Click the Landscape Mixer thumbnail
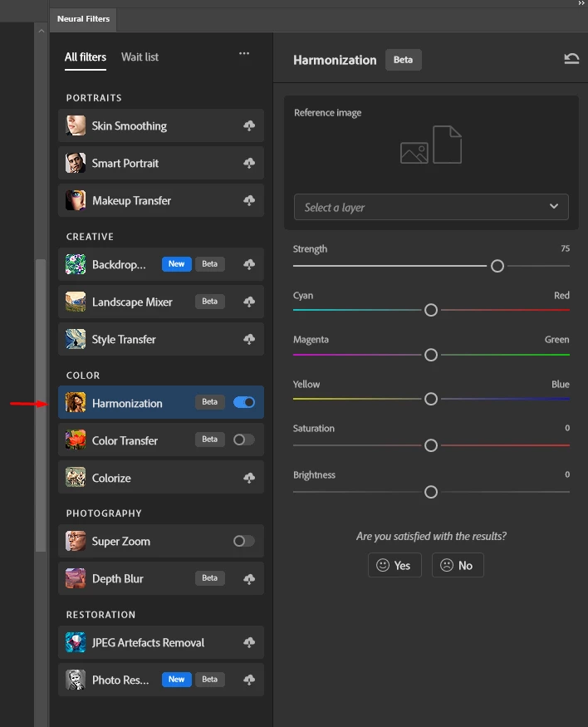 76,302
